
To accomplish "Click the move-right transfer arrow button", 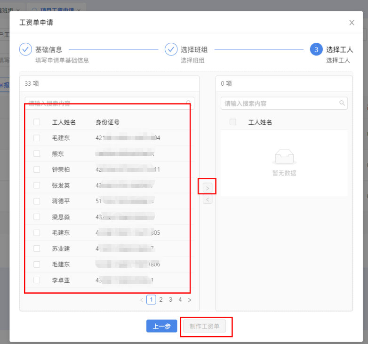I will [x=208, y=188].
